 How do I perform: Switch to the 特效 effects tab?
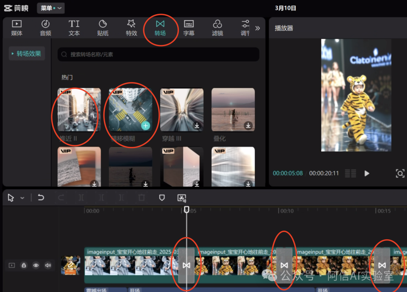[132, 28]
